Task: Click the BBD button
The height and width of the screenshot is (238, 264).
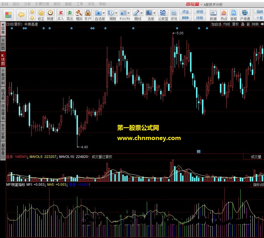Action: pos(185,18)
